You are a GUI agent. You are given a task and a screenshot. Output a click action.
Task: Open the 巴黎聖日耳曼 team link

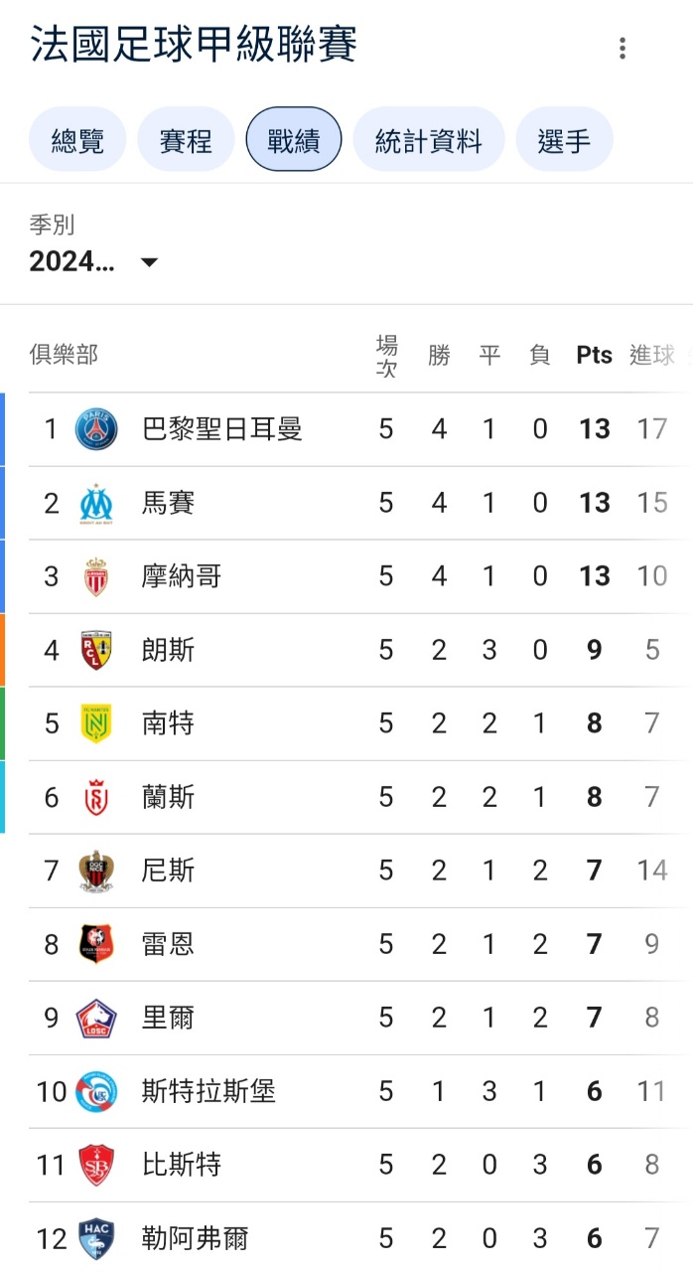222,429
